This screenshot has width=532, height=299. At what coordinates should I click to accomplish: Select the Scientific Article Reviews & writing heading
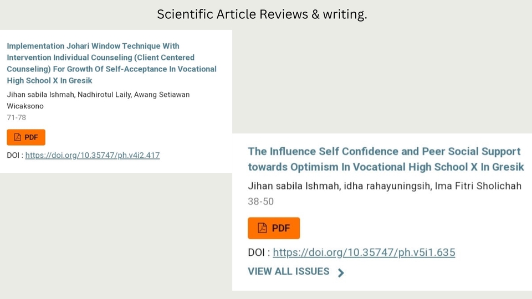tap(262, 14)
